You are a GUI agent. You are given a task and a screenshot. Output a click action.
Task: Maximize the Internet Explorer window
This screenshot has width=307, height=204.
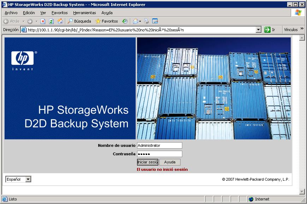click(x=295, y=5)
